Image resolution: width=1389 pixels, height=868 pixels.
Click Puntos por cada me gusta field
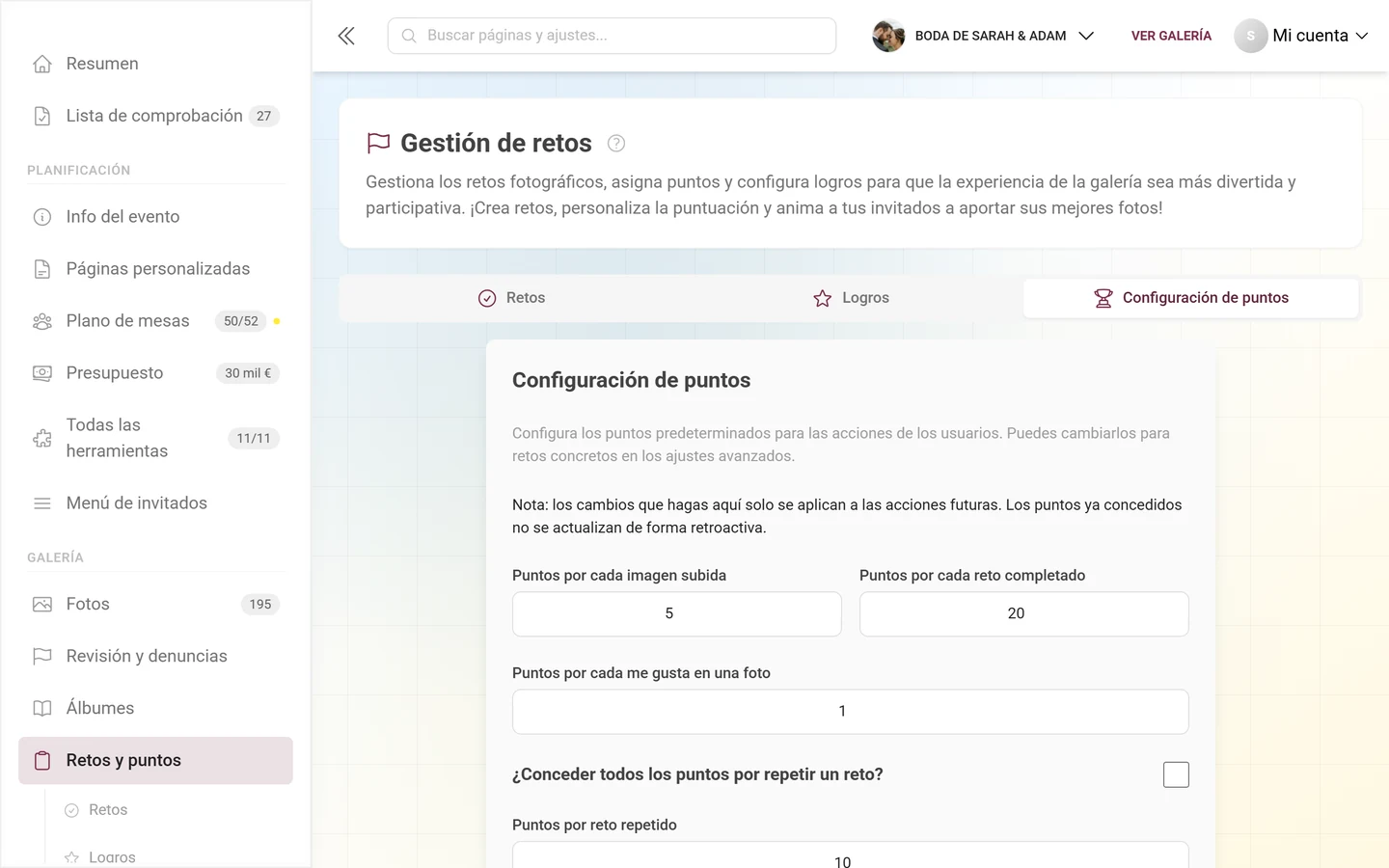pos(851,711)
